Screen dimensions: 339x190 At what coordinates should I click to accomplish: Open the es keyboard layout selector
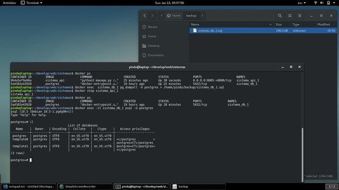tap(301, 3)
